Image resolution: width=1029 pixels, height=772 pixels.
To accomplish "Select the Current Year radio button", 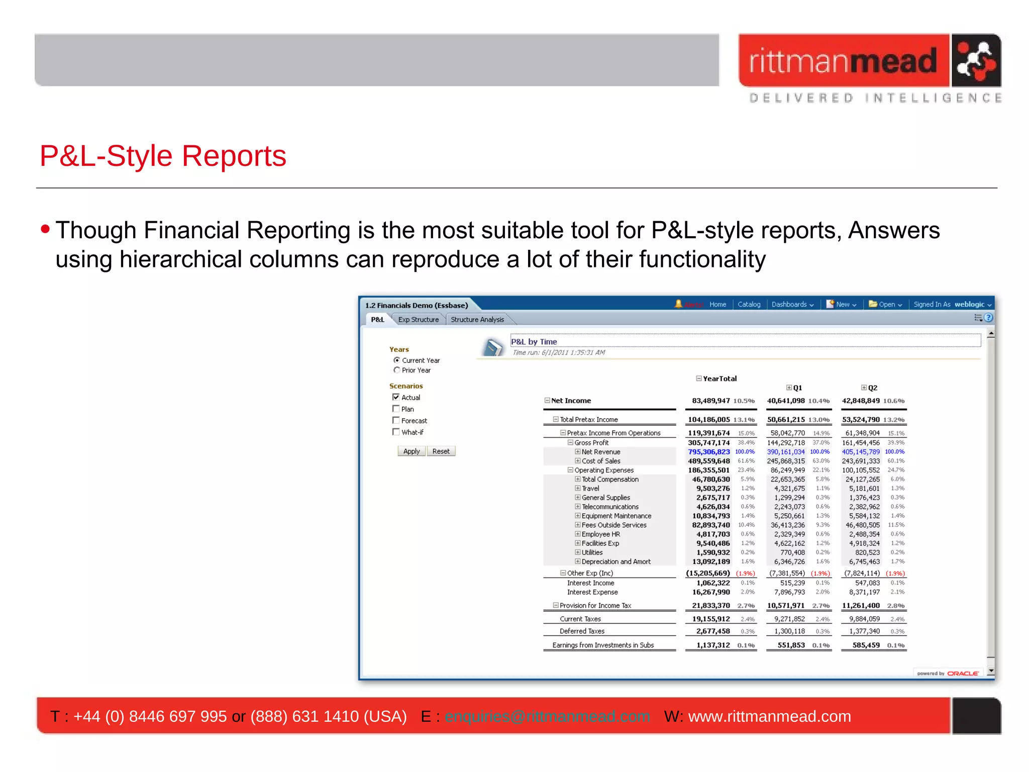I will [397, 360].
